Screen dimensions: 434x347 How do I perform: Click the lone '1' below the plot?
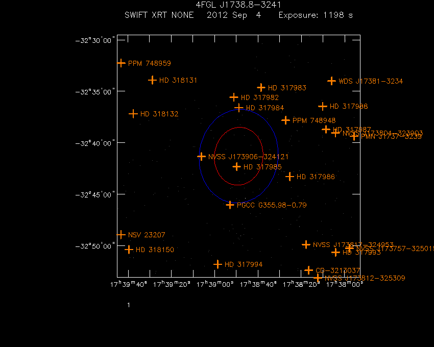(129, 305)
